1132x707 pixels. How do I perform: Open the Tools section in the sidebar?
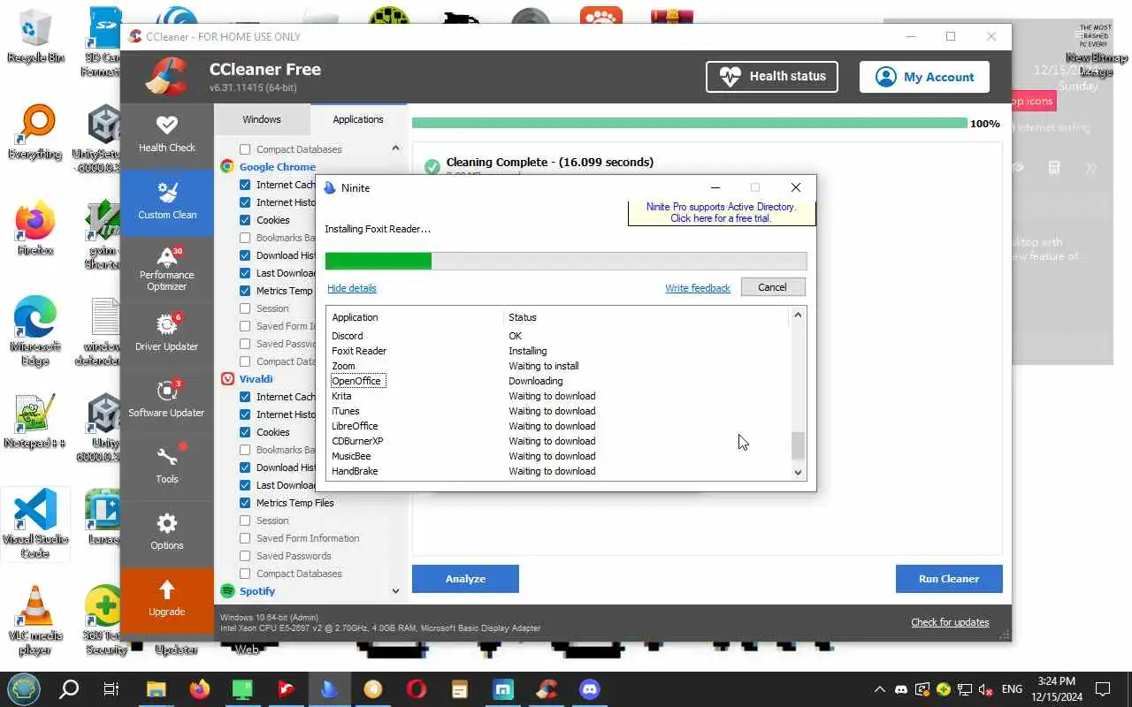(166, 467)
